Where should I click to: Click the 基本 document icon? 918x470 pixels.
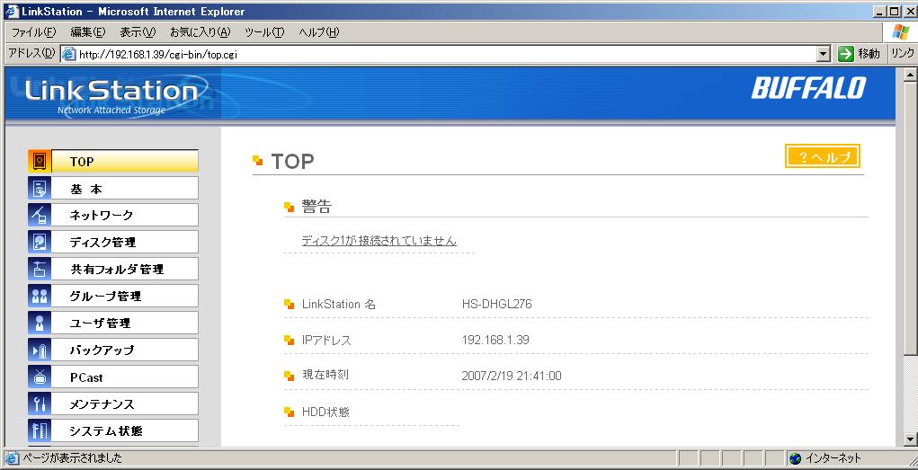(40, 189)
